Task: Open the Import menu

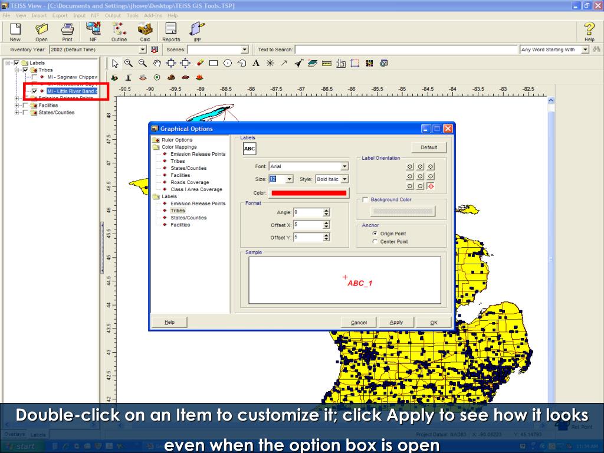Action: point(39,16)
